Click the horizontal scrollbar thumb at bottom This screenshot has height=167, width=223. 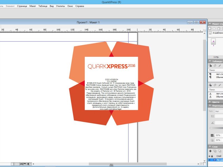click(128, 164)
